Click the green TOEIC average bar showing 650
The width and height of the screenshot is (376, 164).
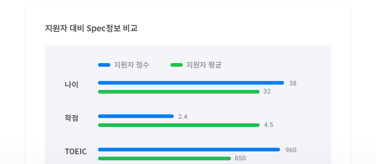point(164,159)
